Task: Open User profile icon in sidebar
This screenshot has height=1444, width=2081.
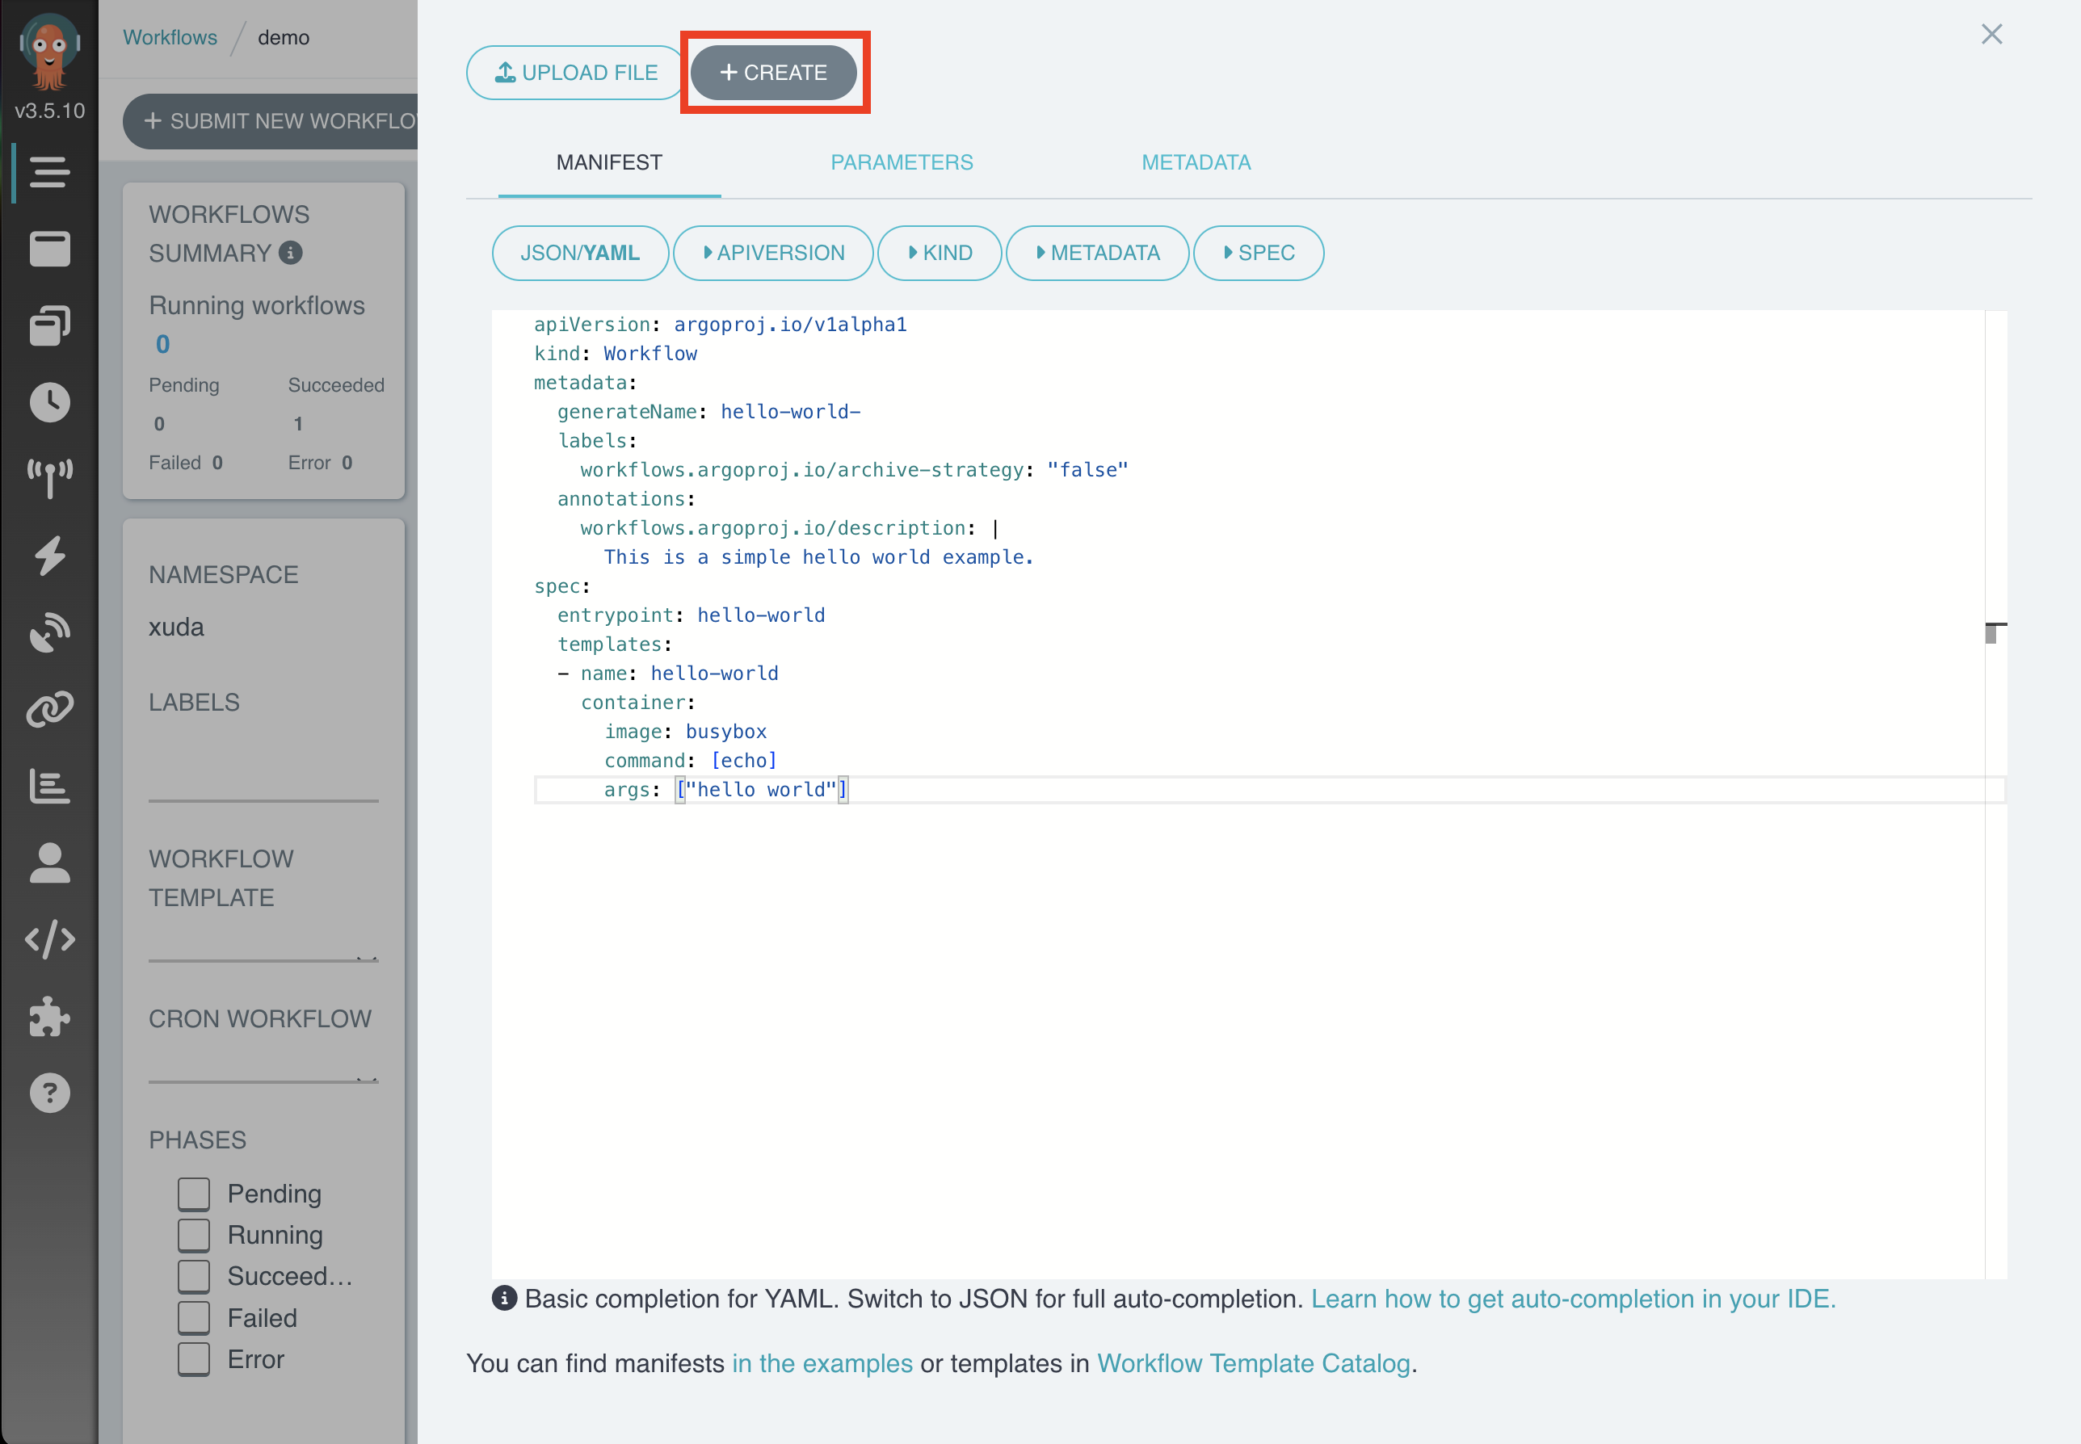Action: tap(48, 863)
